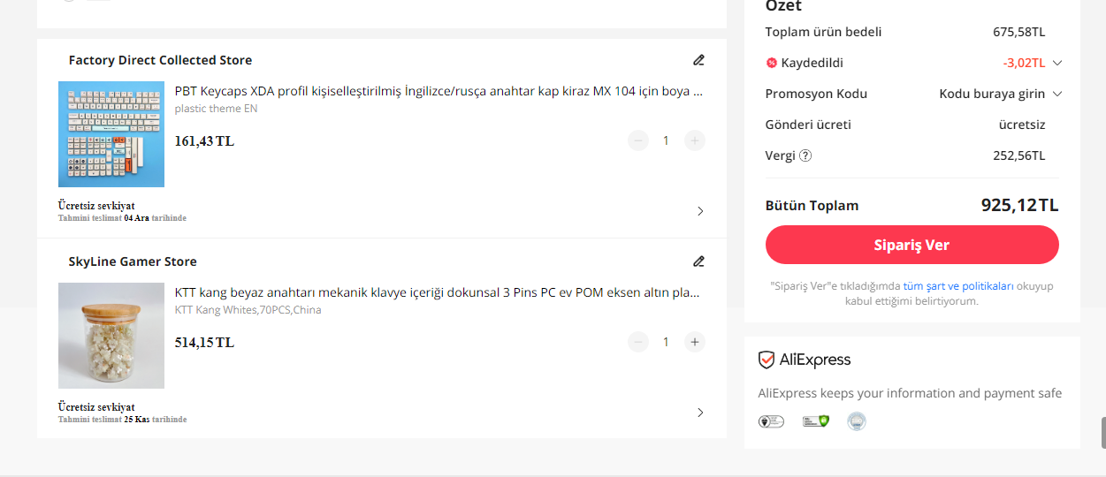The image size is (1106, 477).
Task: Increase quantity of PBT Keycaps item
Action: [x=695, y=140]
